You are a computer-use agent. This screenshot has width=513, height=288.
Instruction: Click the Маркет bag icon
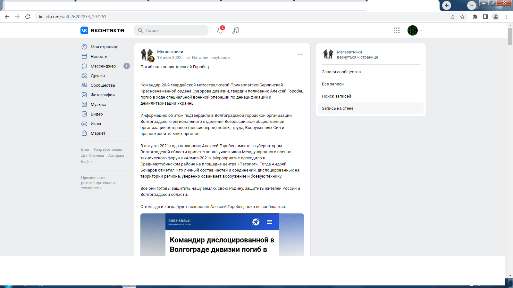point(84,133)
